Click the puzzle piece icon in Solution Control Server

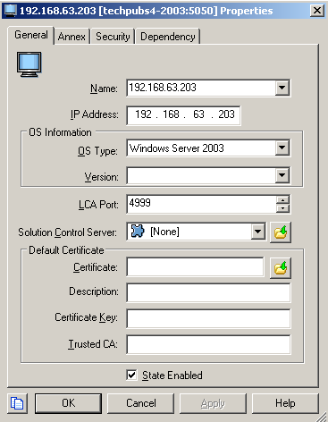pyautogui.click(x=138, y=232)
